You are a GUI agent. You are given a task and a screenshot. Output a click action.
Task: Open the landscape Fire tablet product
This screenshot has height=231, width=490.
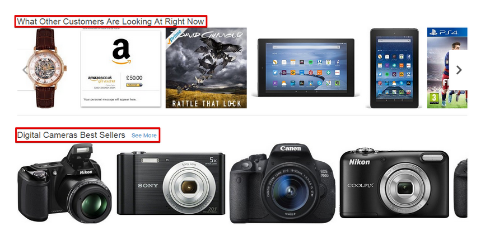[x=306, y=68]
